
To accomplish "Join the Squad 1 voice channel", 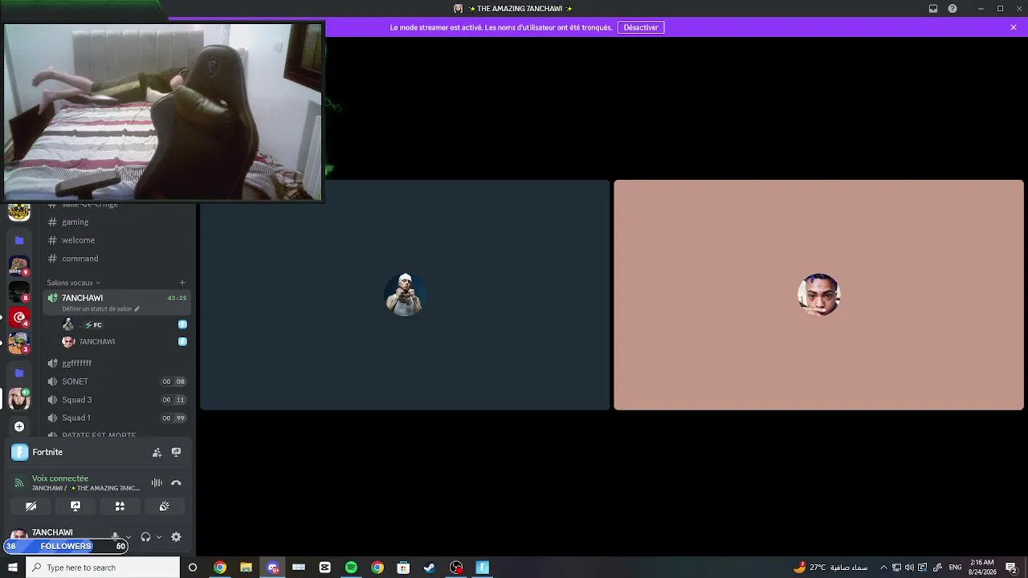I will [116, 417].
